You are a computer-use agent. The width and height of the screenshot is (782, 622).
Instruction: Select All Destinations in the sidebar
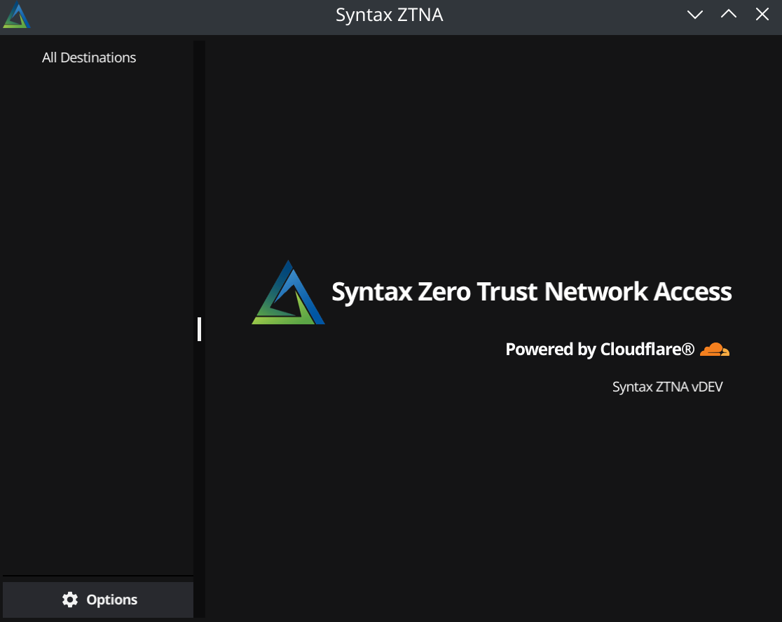tap(89, 57)
